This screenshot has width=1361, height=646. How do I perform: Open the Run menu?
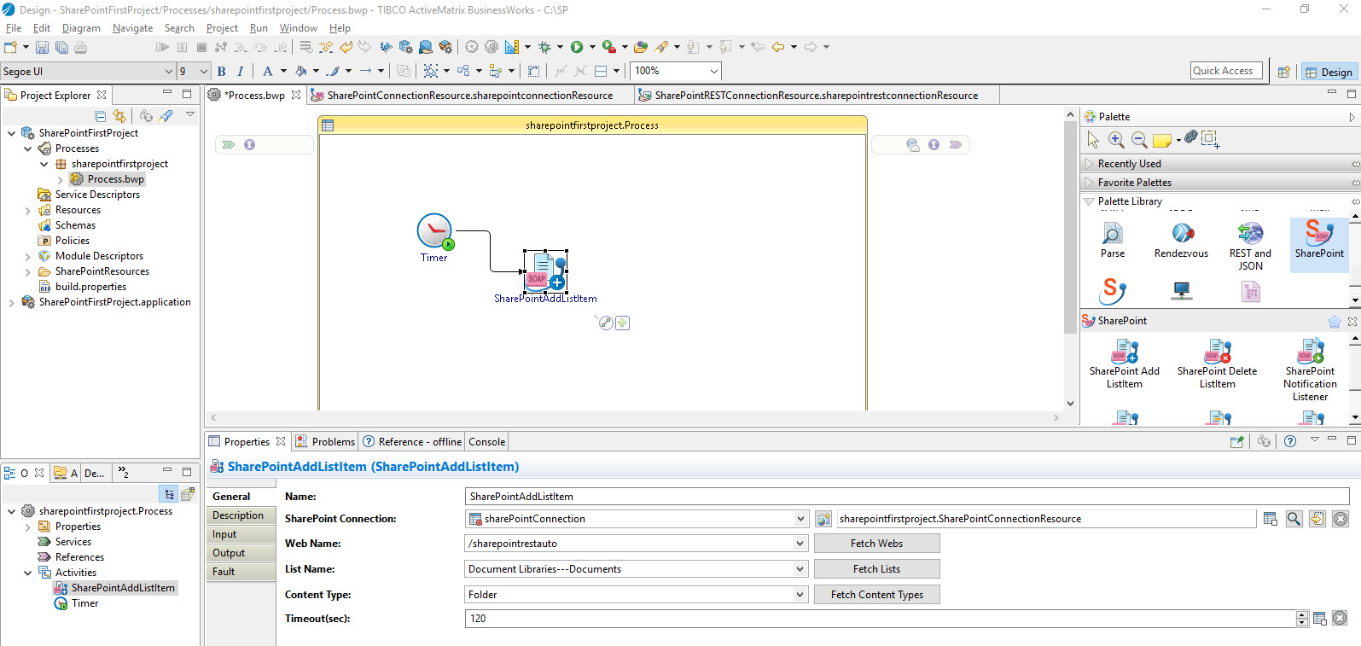pos(259,28)
